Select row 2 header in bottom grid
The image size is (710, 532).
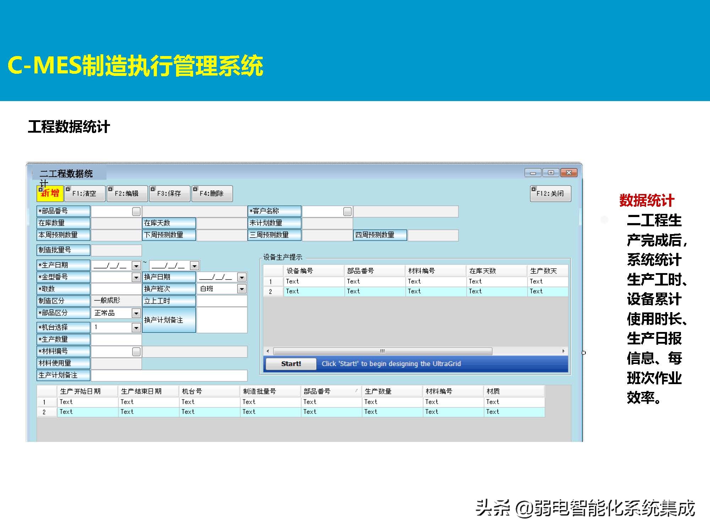click(x=47, y=412)
